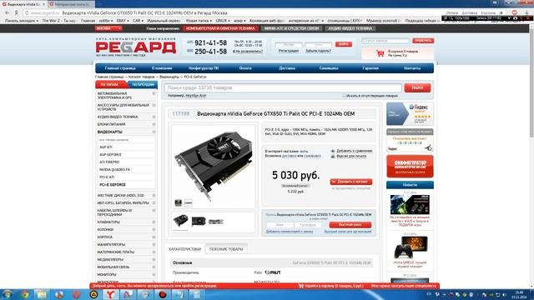Open the "Версия для печати" link
This screenshot has height=300, width=534.
point(351,156)
